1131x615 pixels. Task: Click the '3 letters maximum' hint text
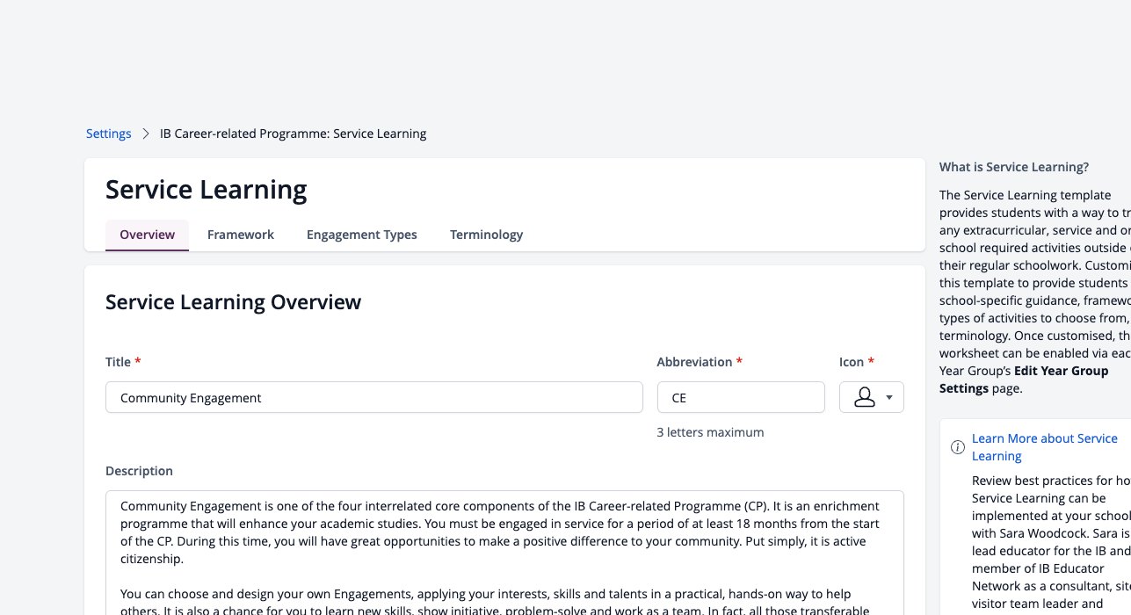pos(710,432)
